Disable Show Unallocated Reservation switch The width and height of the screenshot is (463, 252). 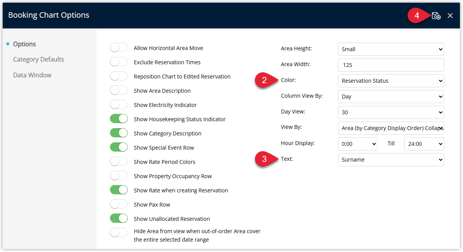[118, 219]
